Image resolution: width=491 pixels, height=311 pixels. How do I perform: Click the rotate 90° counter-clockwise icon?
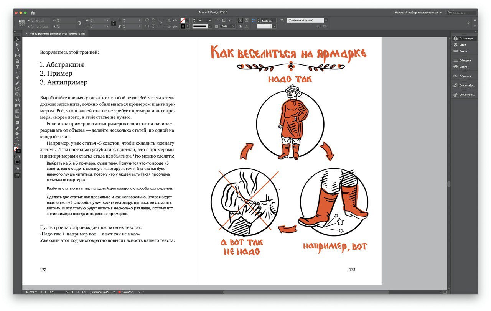click(153, 20)
